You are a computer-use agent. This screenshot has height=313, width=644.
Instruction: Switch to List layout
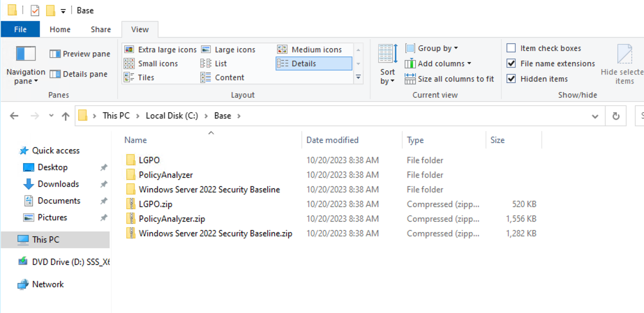tap(214, 63)
